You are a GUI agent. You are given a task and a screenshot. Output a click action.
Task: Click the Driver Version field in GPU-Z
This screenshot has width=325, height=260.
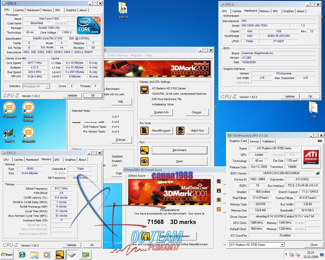pos(285,217)
